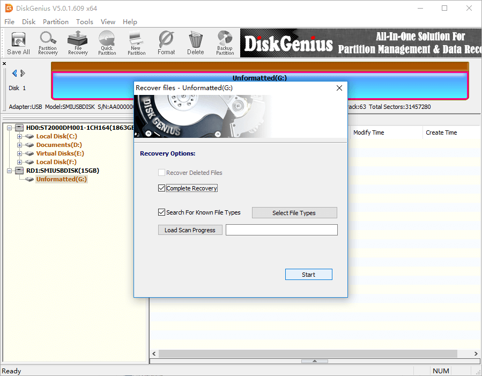Image resolution: width=482 pixels, height=376 pixels.
Task: Click drive icon beside Unformatted(G:)
Action: (x=29, y=179)
